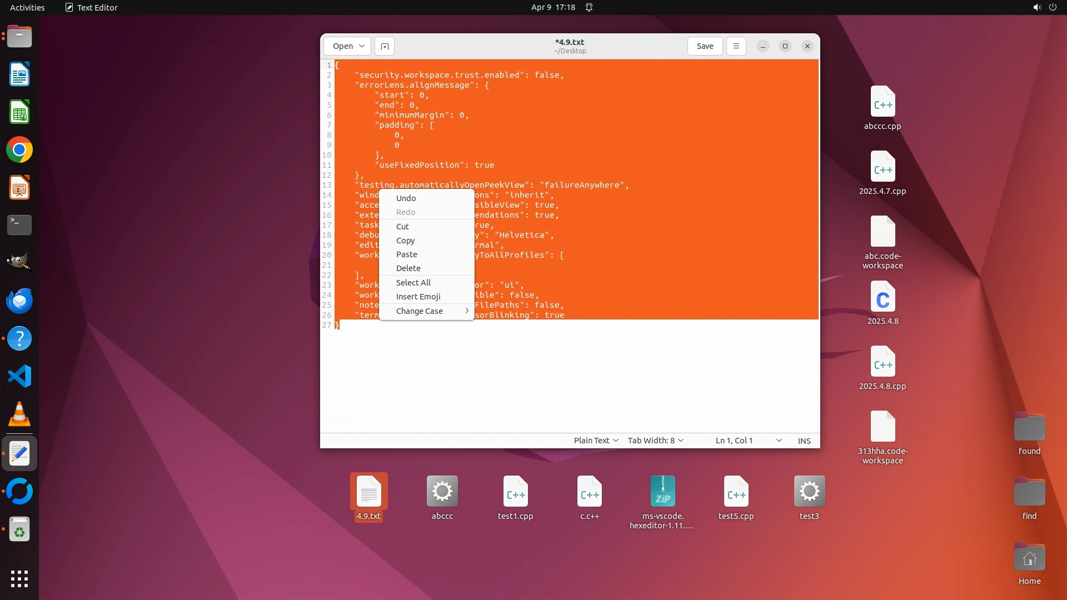Select Insert Emoji in the context menu
The height and width of the screenshot is (600, 1067).
click(x=418, y=297)
